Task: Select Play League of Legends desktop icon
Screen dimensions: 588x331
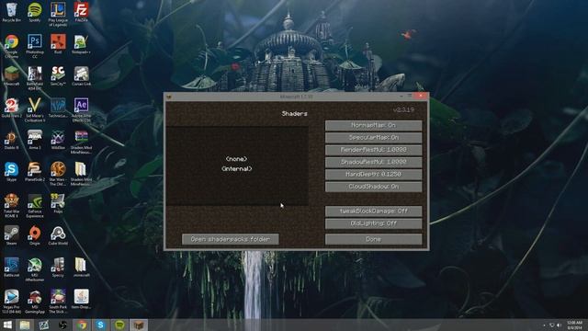Action: coord(58,15)
